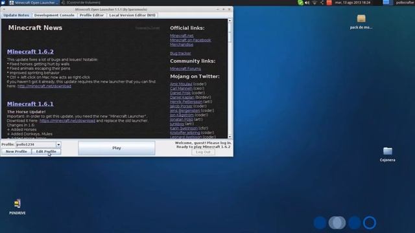Open the Minecraft 1.6.1 news headline
This screenshot has width=415, height=233.
pos(30,104)
